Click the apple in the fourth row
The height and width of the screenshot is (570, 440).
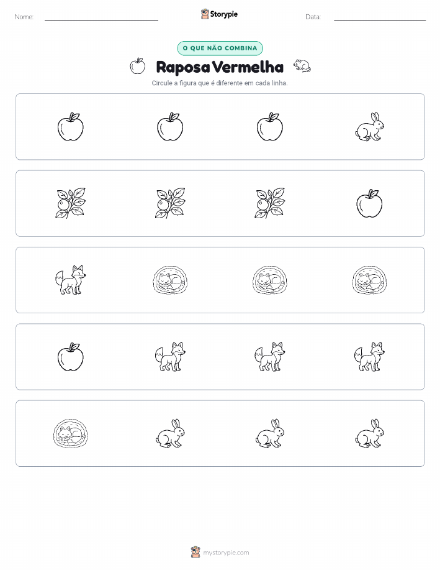coord(70,357)
